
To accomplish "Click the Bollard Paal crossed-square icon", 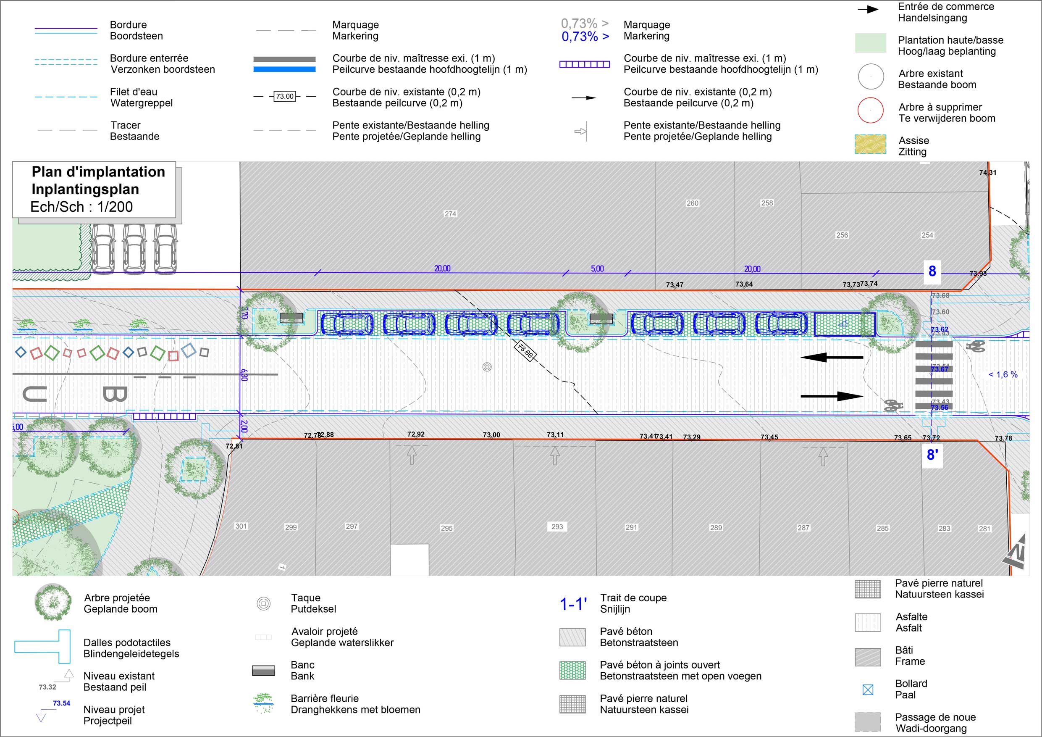I will (x=867, y=690).
